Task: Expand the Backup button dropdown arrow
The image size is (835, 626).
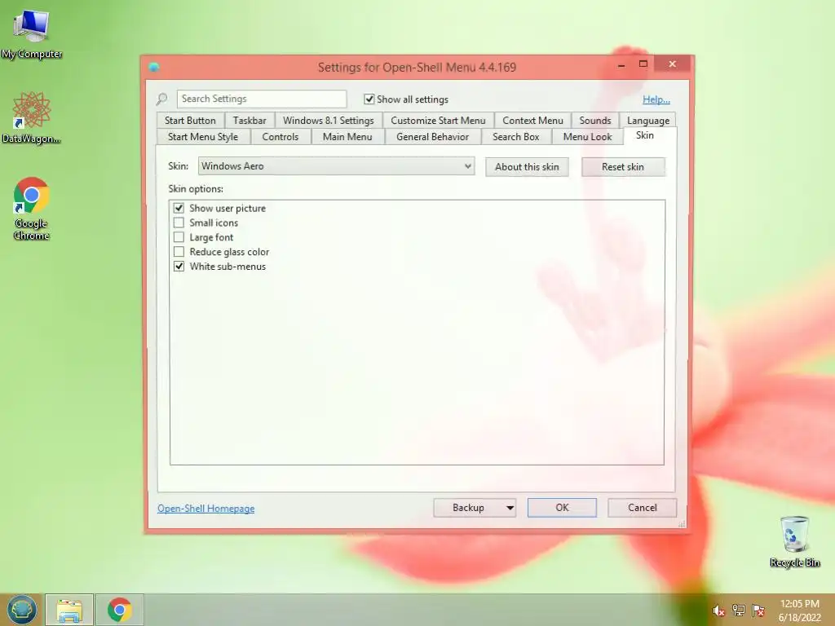Action: 510,508
